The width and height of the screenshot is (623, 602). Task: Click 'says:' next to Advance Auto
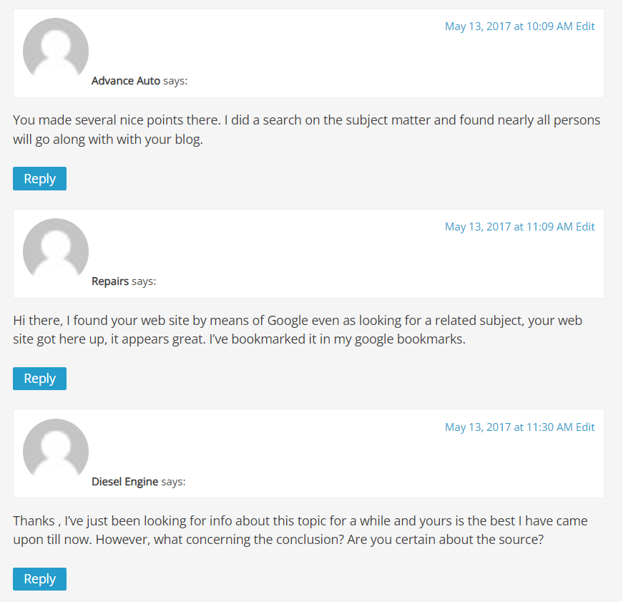[x=175, y=81]
